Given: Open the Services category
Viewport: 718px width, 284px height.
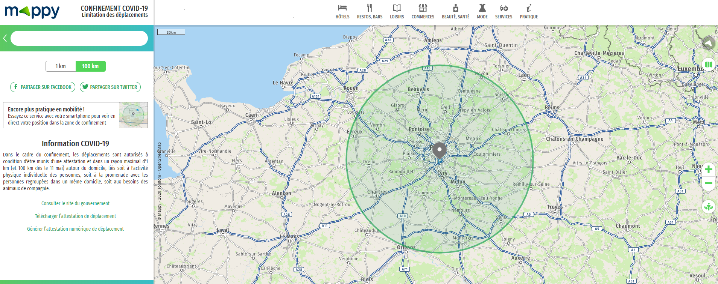Looking at the screenshot, I should [504, 11].
